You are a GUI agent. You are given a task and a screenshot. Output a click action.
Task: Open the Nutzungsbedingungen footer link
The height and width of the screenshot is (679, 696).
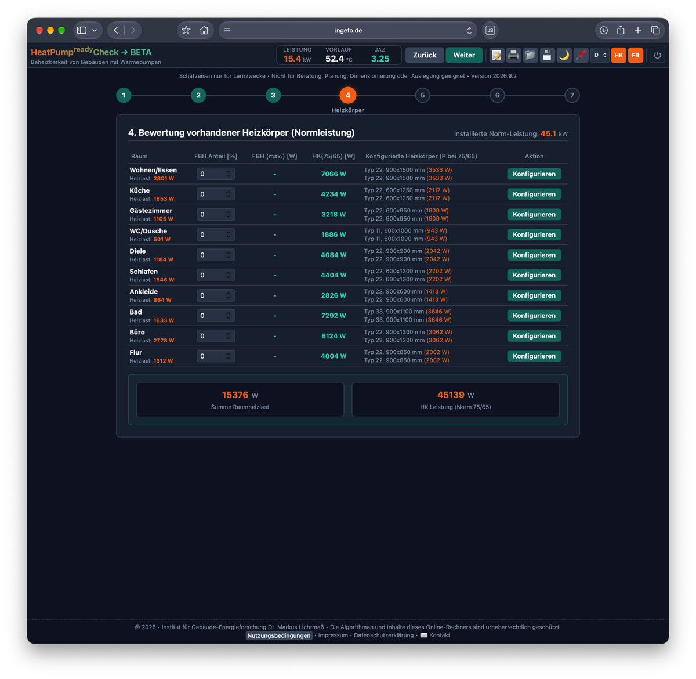[x=279, y=635]
